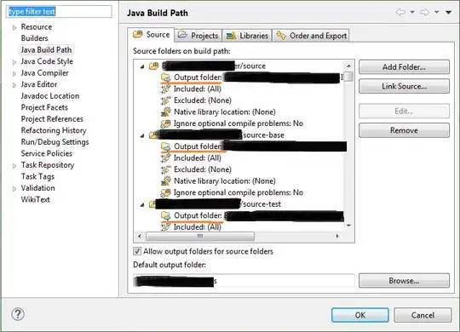Select Run/Debug Settings in preferences tree
Screen dimensions: 460x332
tap(55, 142)
